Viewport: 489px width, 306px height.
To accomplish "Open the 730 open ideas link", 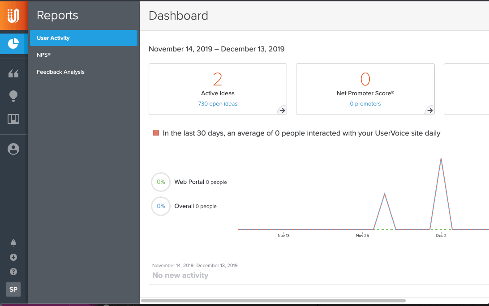I will pos(218,104).
